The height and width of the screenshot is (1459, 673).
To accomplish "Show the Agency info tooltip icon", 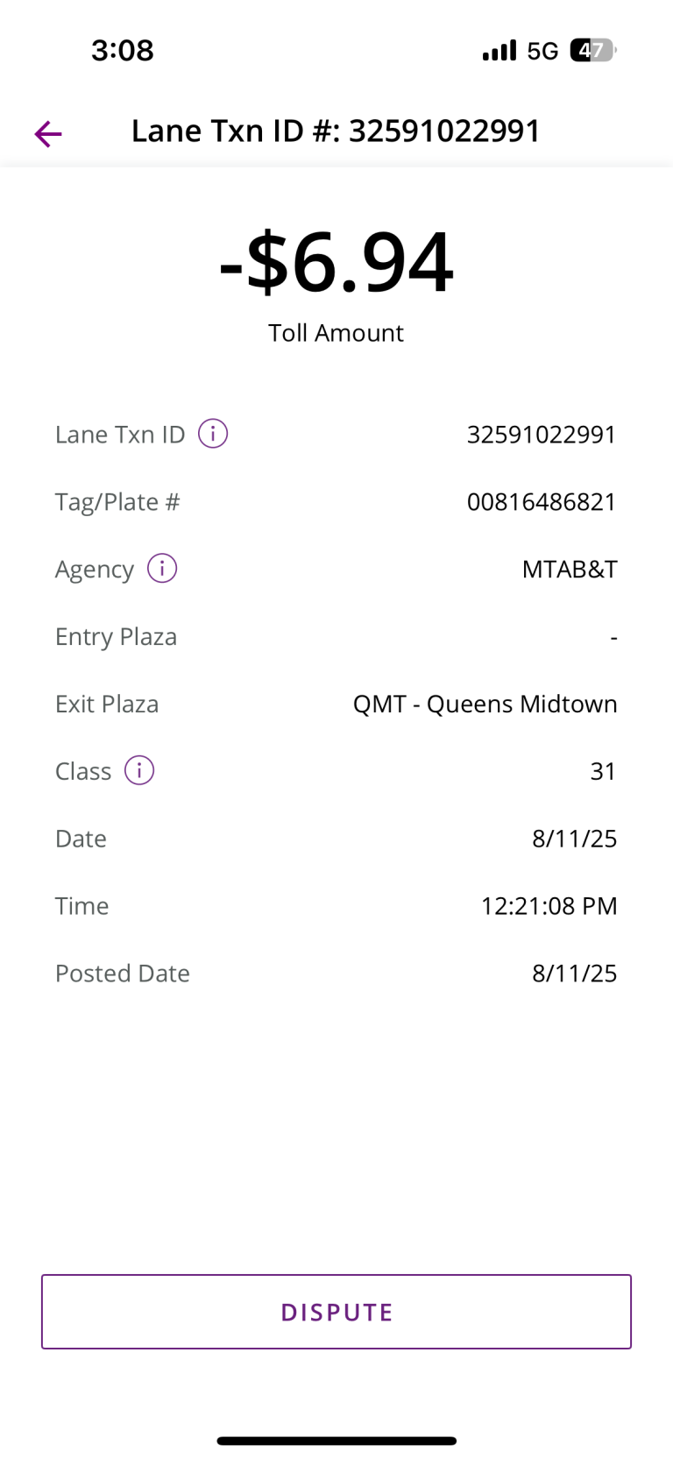I will point(162,569).
